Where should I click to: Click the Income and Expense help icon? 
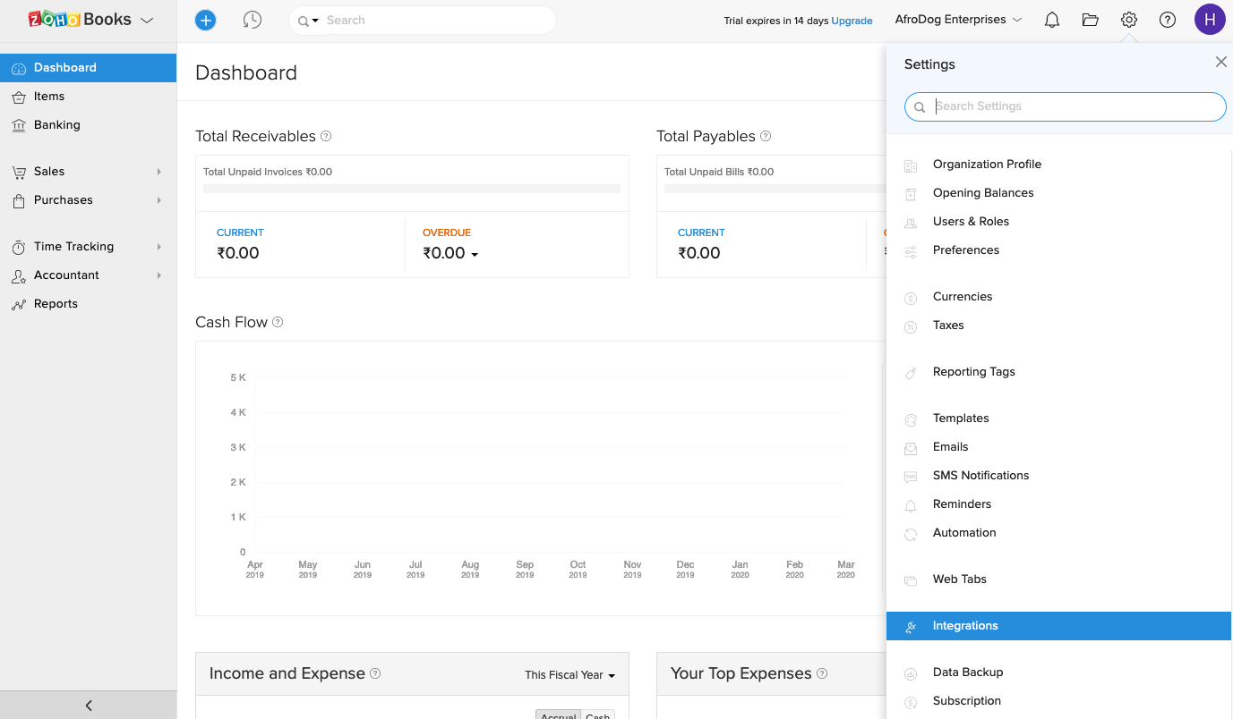375,673
